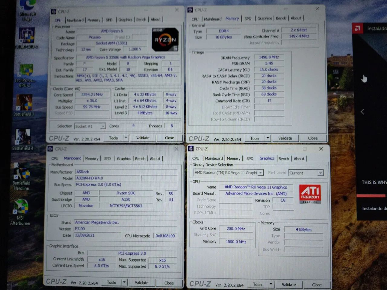Select SPD tab in the Memory CPU-Z window
Viewport: 387px width, 290px height.
tap(248, 19)
